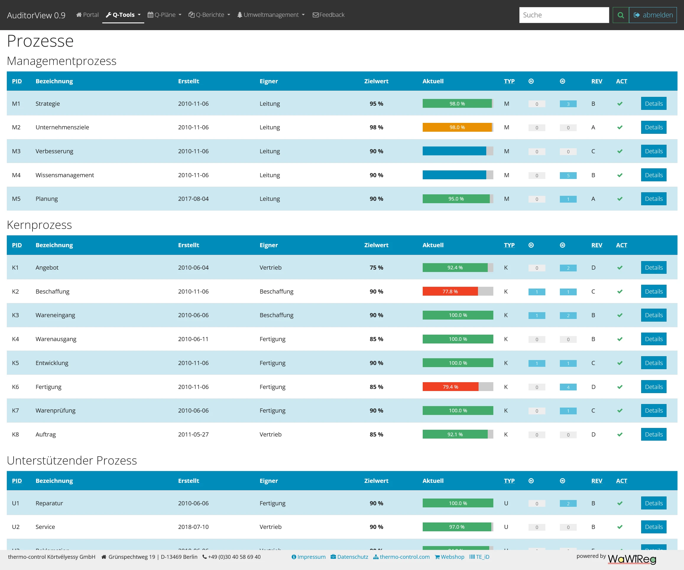Image resolution: width=684 pixels, height=570 pixels.
Task: Open thermo-control.com sitemap link in footer
Action: [401, 557]
